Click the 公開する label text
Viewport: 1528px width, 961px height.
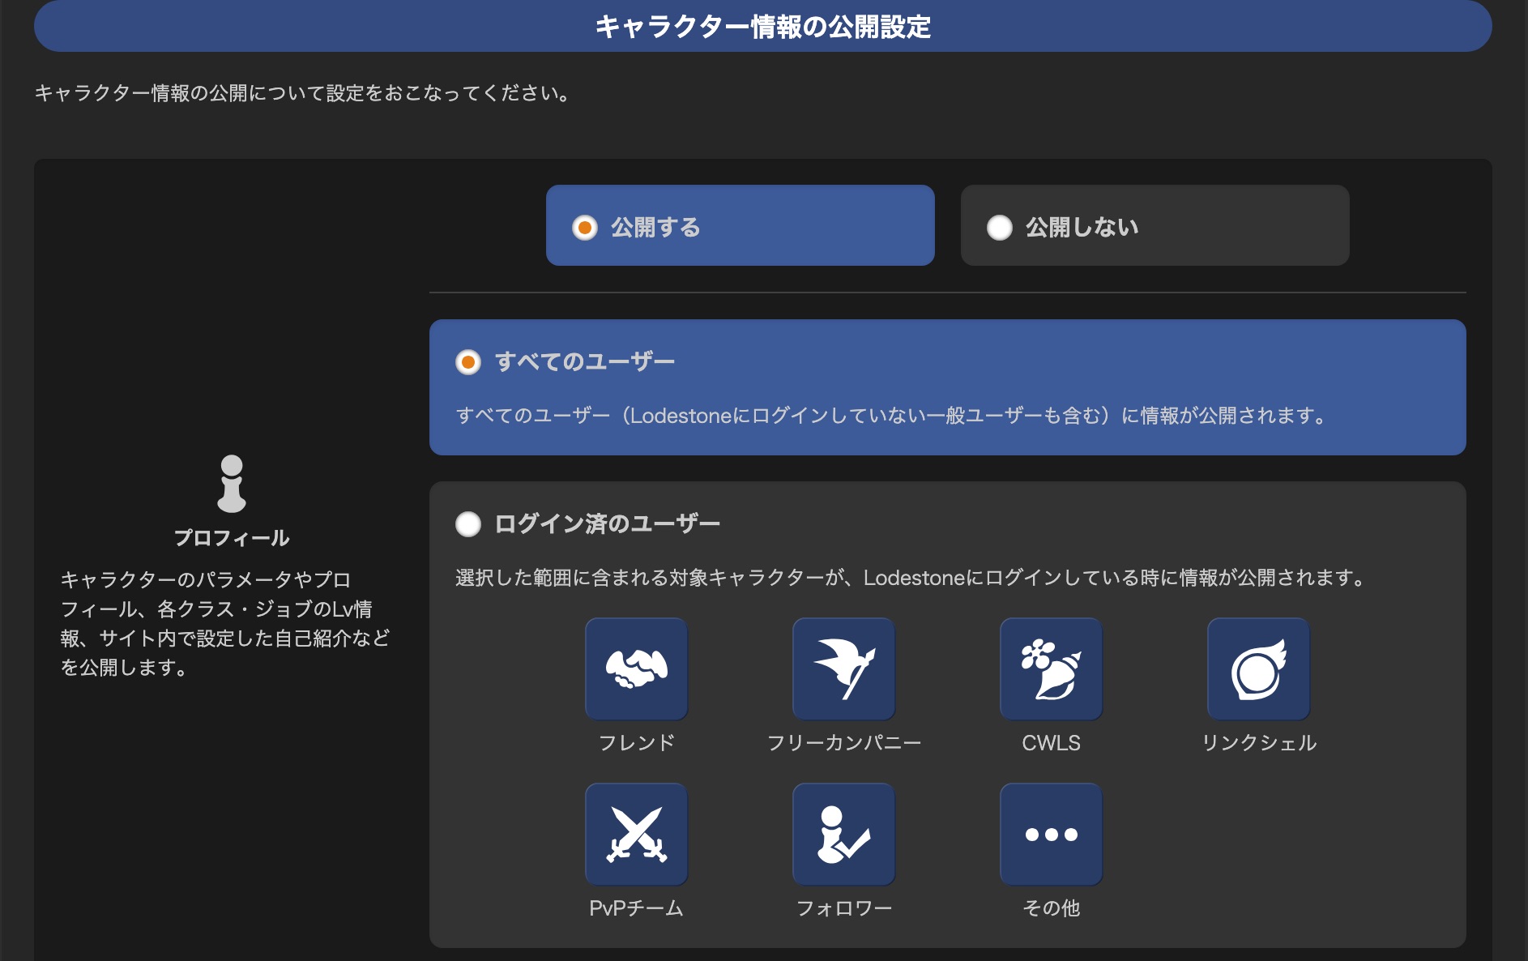click(x=655, y=228)
